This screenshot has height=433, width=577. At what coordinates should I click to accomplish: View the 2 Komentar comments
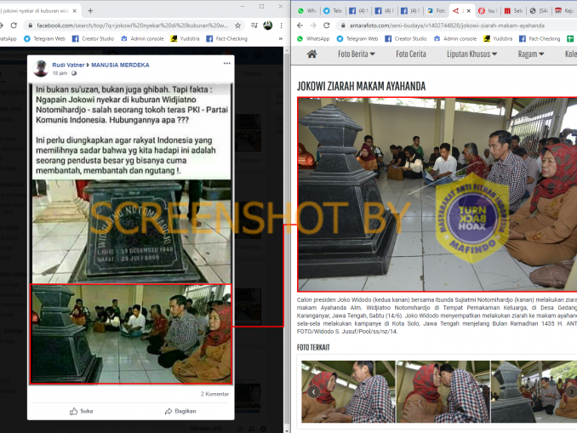pyautogui.click(x=214, y=394)
